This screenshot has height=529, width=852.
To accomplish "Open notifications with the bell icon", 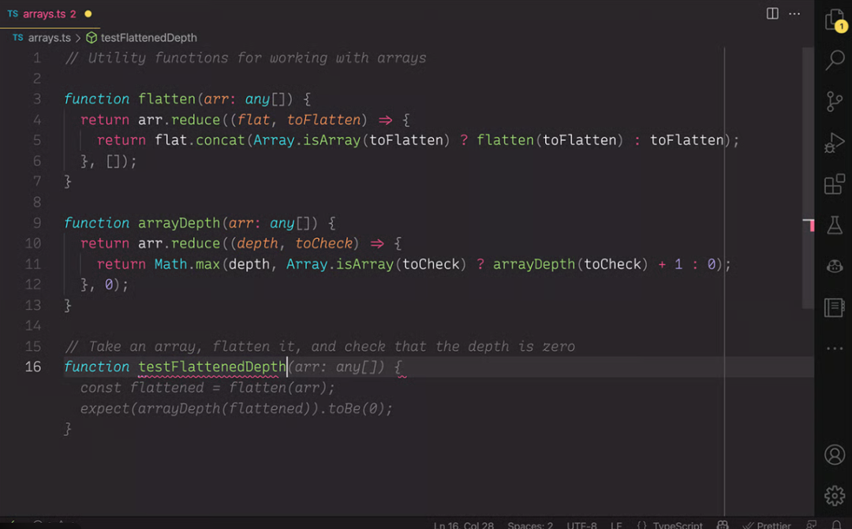I will [x=836, y=525].
